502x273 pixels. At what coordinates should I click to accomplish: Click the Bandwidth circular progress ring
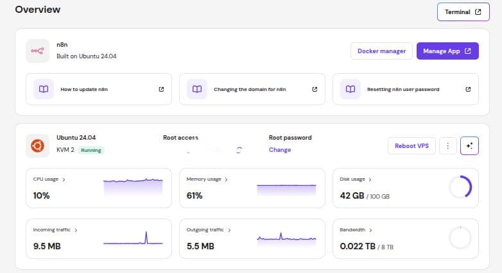pos(460,238)
